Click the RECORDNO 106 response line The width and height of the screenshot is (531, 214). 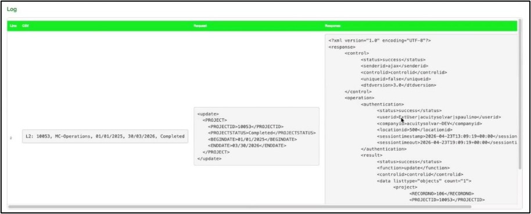tap(442, 194)
